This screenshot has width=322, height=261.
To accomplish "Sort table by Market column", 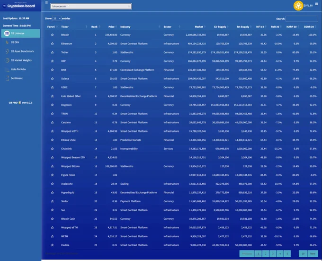I will point(199,27).
